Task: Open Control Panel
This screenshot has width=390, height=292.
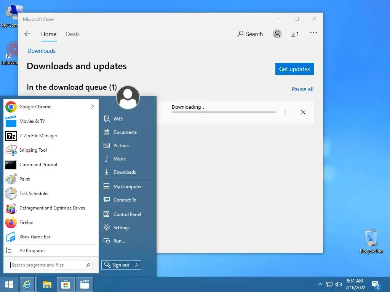Action: pyautogui.click(x=127, y=214)
